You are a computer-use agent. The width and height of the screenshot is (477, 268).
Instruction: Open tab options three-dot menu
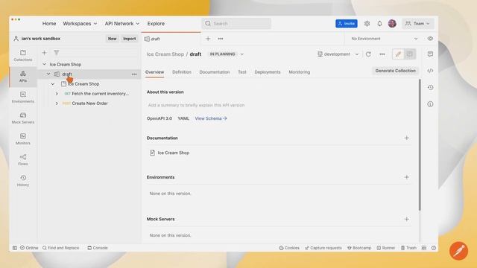point(221,39)
